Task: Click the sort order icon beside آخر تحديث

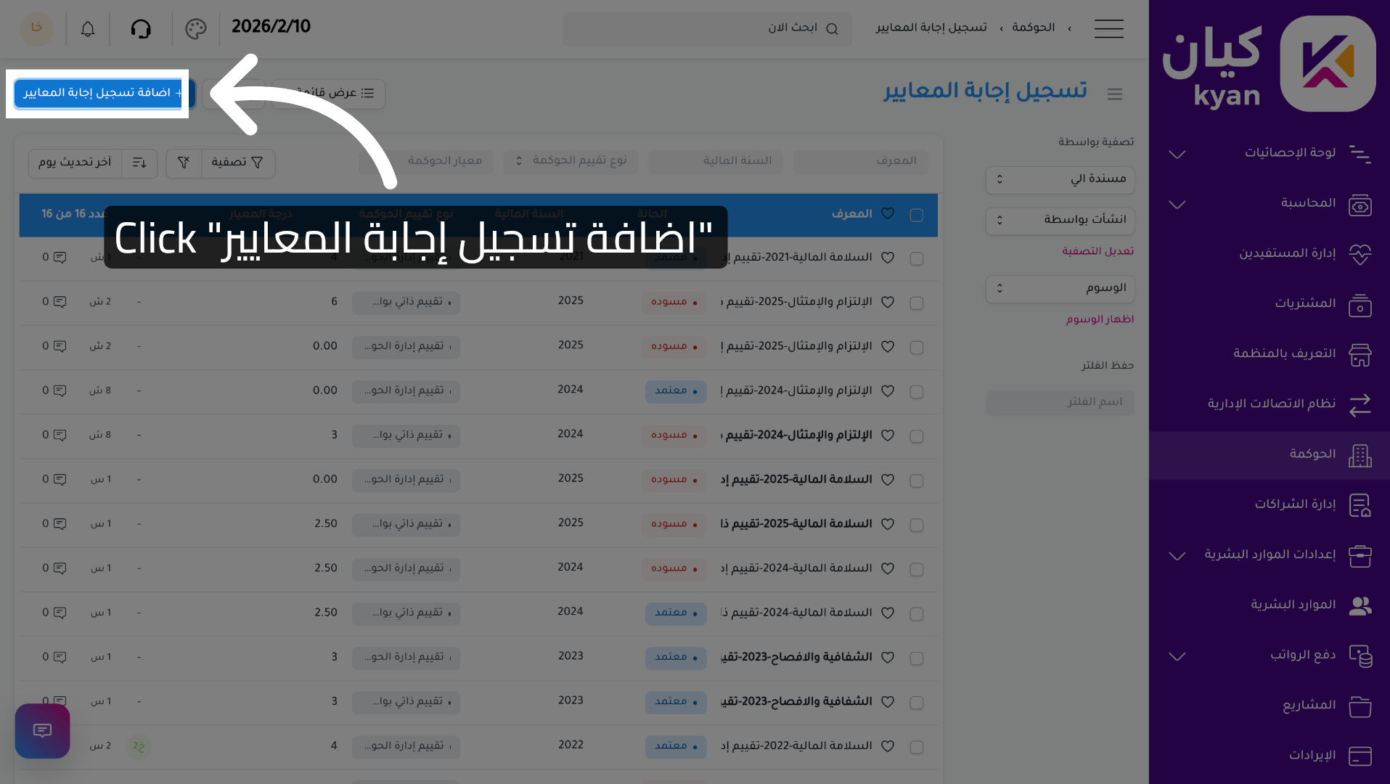Action: (139, 163)
